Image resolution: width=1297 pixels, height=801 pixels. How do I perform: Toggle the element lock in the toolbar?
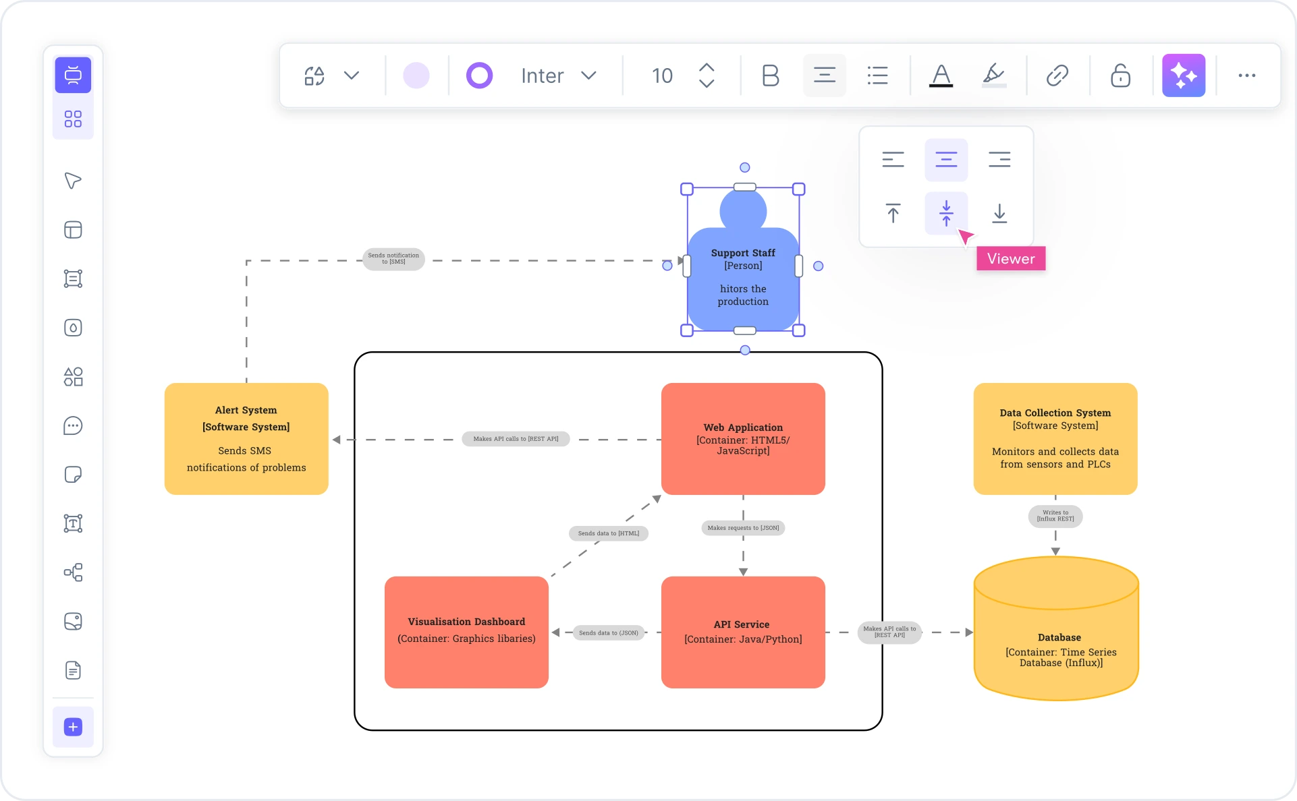[1120, 75]
